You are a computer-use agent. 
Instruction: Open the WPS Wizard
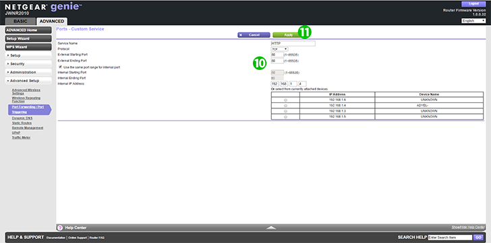(28, 47)
